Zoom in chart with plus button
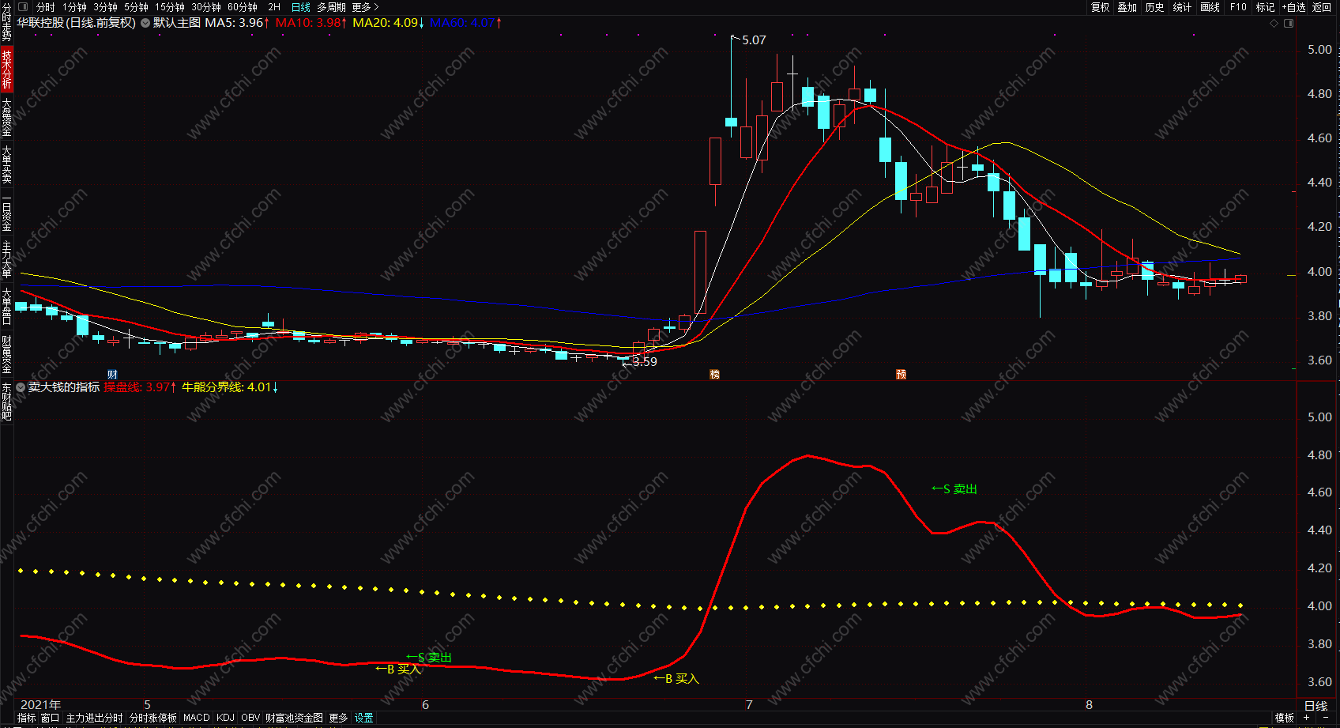Screen dimensions: 1340x728 point(1307,718)
